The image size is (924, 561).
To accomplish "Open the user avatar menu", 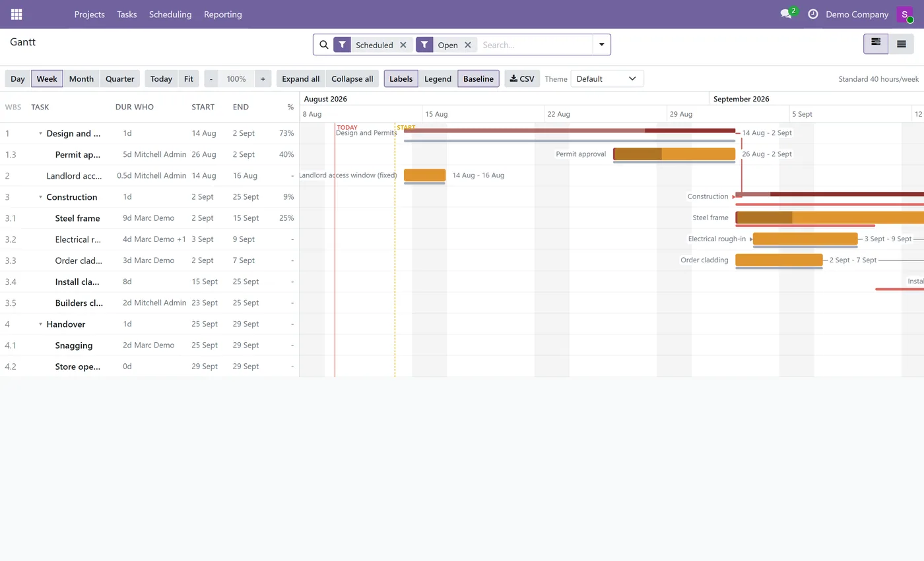I will pyautogui.click(x=905, y=15).
